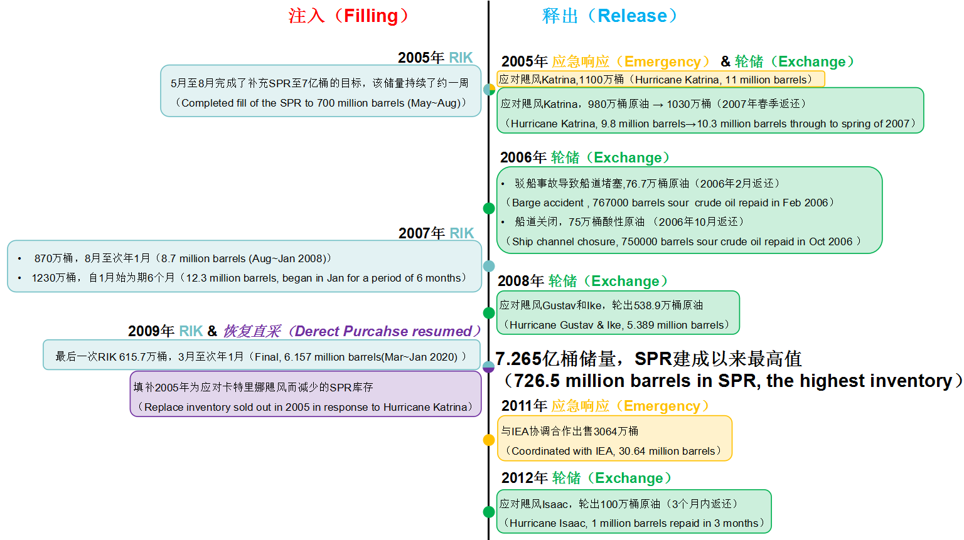Select the yellow timeline dot for 2011 Emergency
The width and height of the screenshot is (964, 540).
pyautogui.click(x=489, y=440)
